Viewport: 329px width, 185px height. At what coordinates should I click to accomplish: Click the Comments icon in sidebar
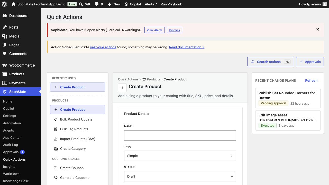click(5, 54)
